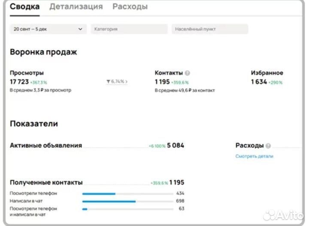Open the Сводка tab
This screenshot has width=309, height=226.
coord(25,7)
